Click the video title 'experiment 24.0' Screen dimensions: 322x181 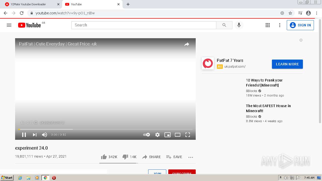click(31, 148)
